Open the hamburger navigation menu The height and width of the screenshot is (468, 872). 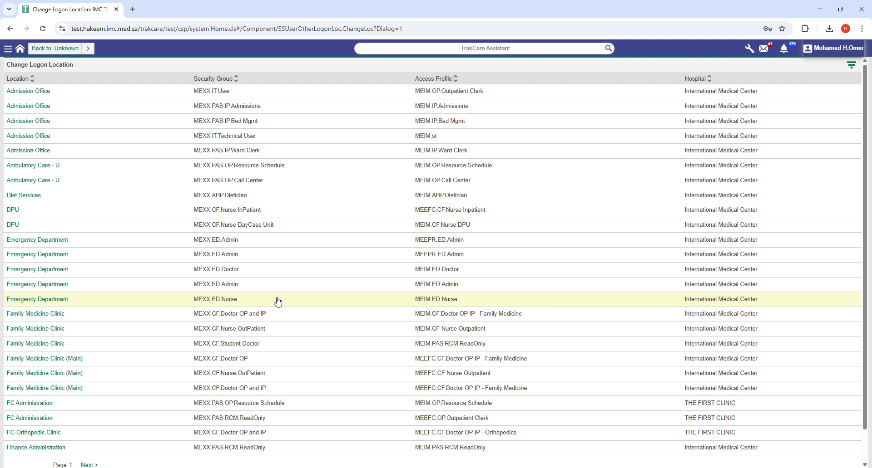8,48
